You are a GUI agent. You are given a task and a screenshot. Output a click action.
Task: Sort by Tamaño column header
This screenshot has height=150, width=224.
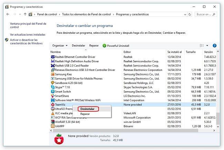click(193, 52)
